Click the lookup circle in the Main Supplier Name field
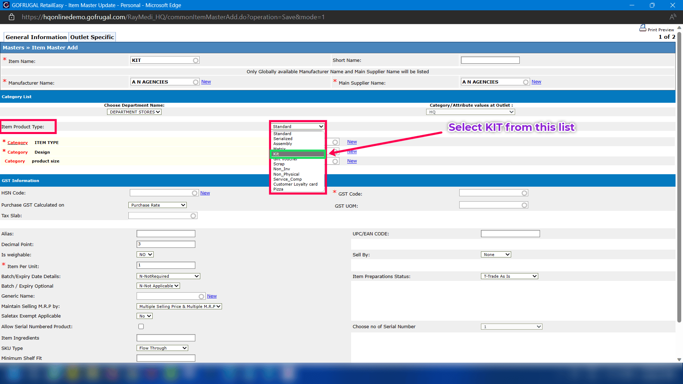This screenshot has height=384, width=683. pos(526,82)
